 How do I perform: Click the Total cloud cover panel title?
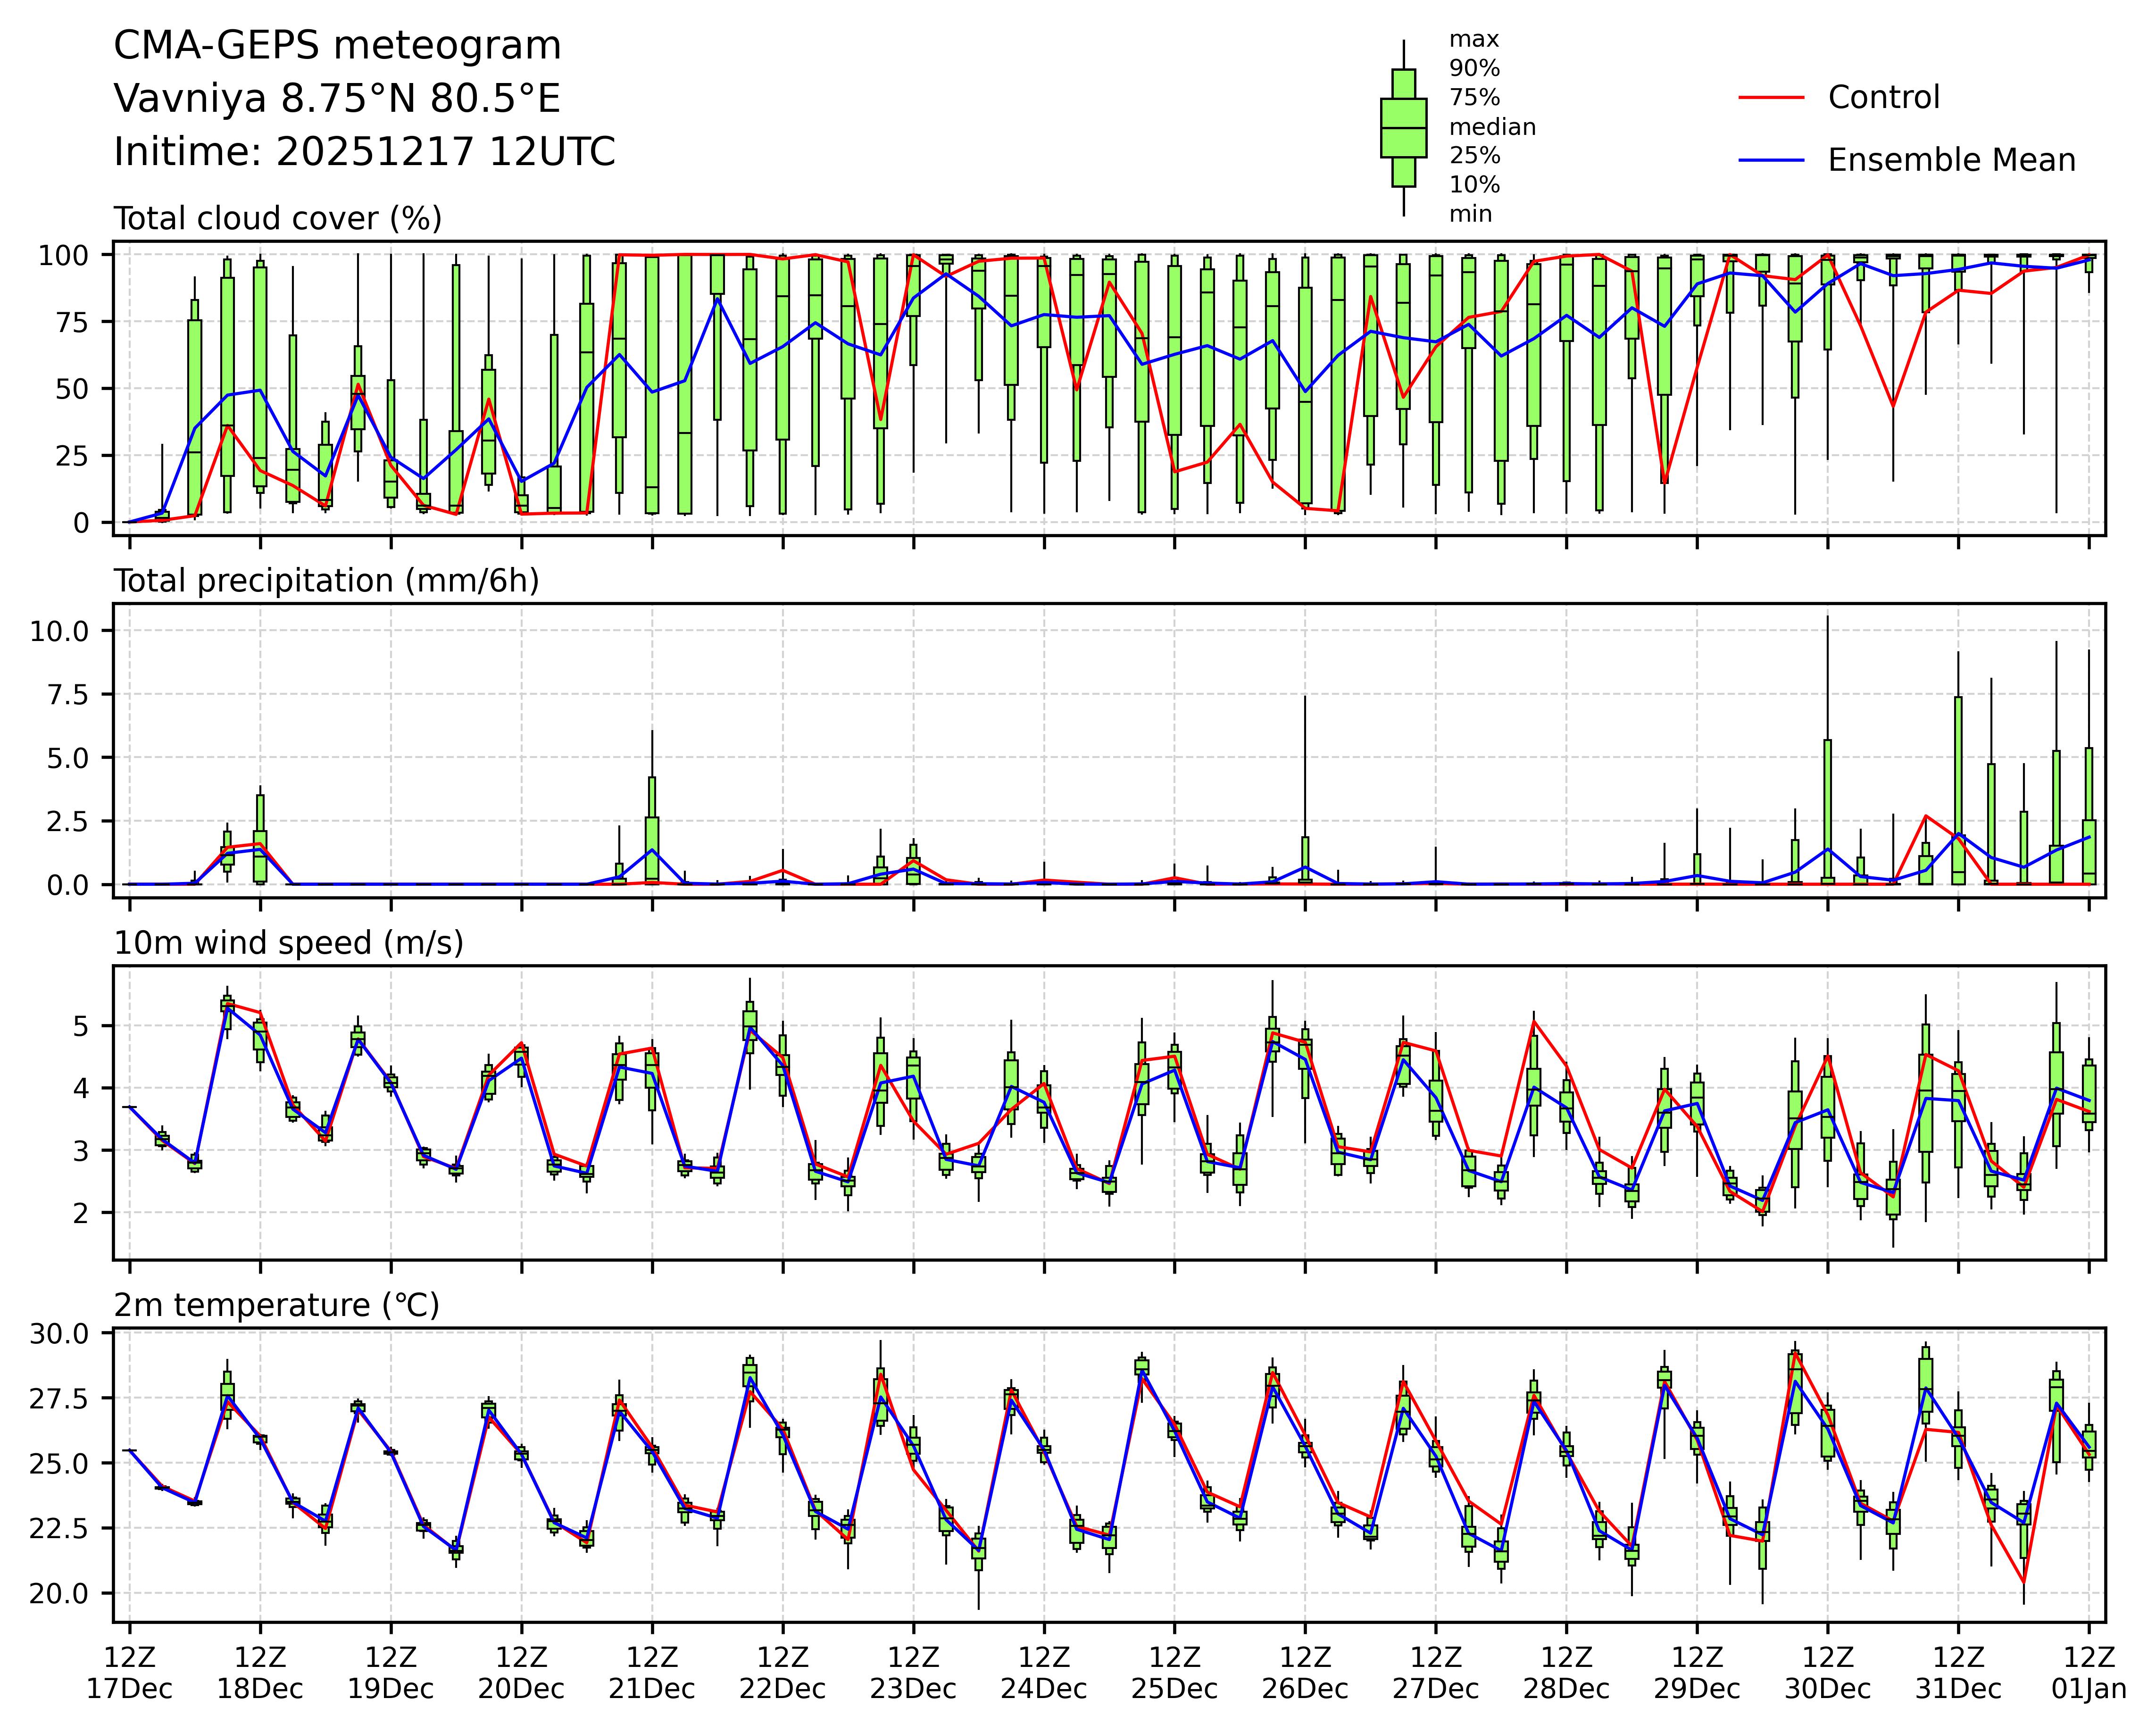[x=277, y=219]
